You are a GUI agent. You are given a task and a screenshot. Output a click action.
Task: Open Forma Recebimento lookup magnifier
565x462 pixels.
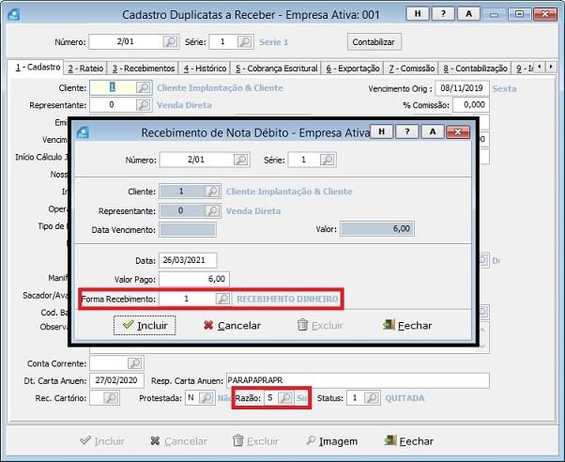coord(222,299)
